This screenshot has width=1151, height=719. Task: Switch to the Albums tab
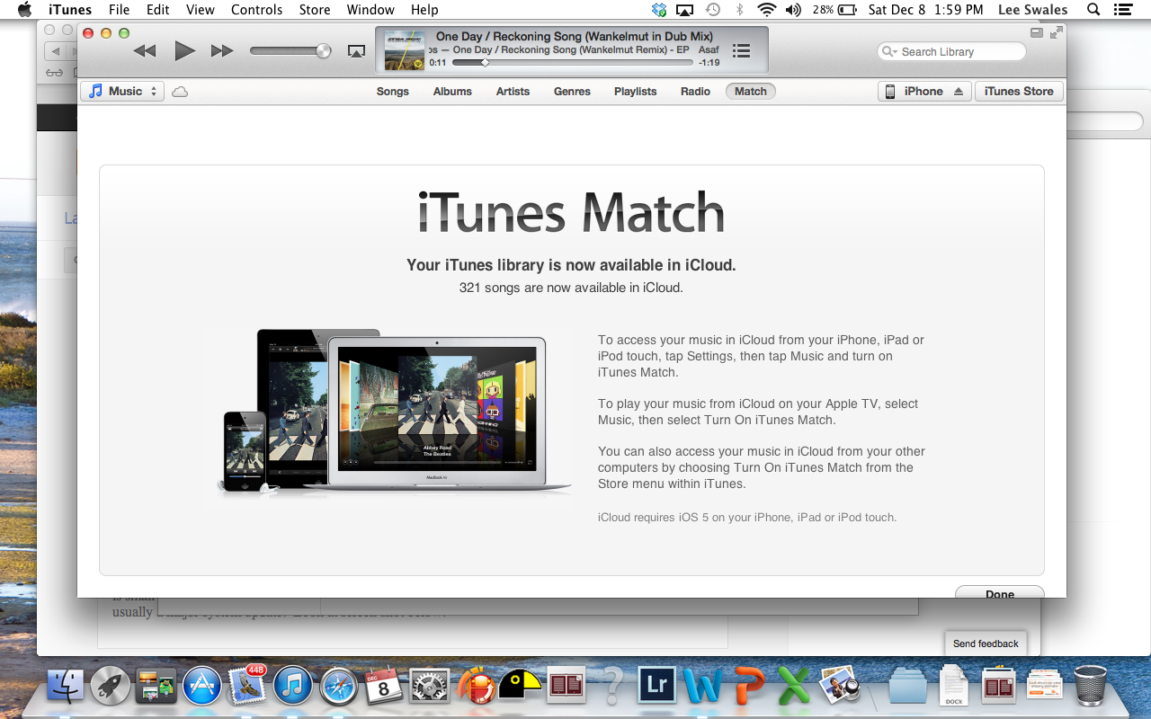pos(452,92)
